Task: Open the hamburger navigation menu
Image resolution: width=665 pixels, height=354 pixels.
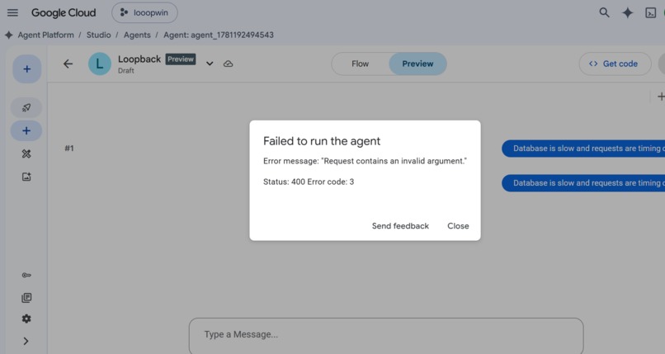Action: click(x=12, y=12)
